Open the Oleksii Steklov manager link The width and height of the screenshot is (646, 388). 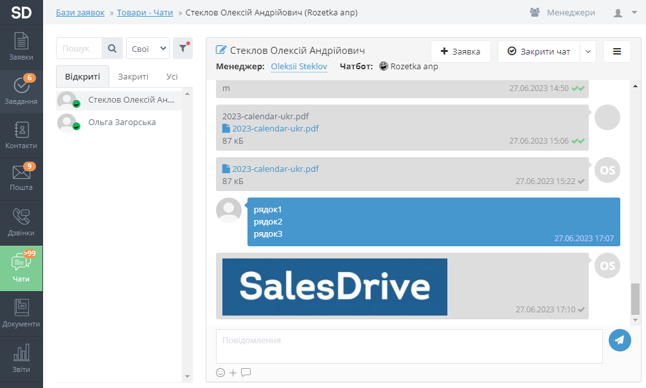pyautogui.click(x=299, y=66)
